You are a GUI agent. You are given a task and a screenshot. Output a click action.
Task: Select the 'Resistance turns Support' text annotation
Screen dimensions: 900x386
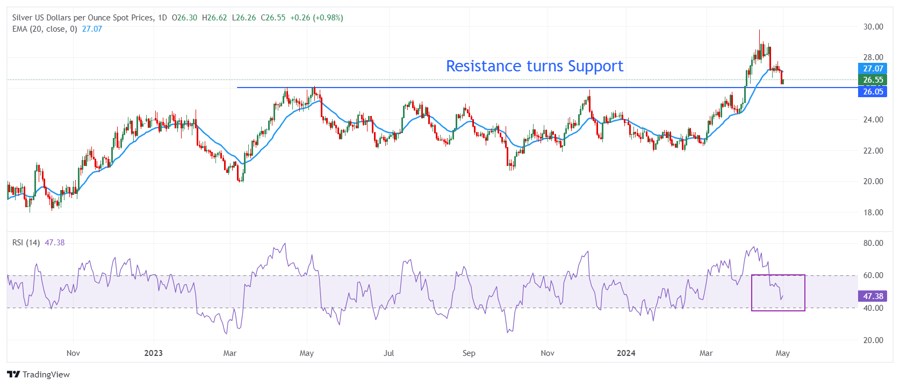coord(534,66)
